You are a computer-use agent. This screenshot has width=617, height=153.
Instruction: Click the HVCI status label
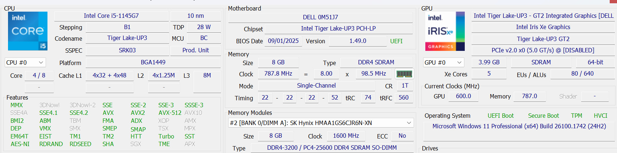click(x=600, y=116)
